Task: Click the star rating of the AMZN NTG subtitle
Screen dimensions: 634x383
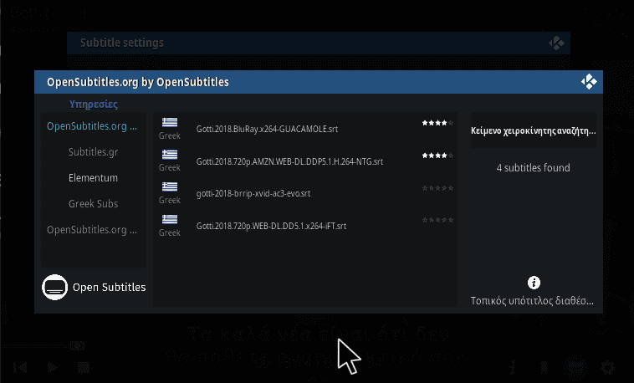Action: pyautogui.click(x=437, y=156)
